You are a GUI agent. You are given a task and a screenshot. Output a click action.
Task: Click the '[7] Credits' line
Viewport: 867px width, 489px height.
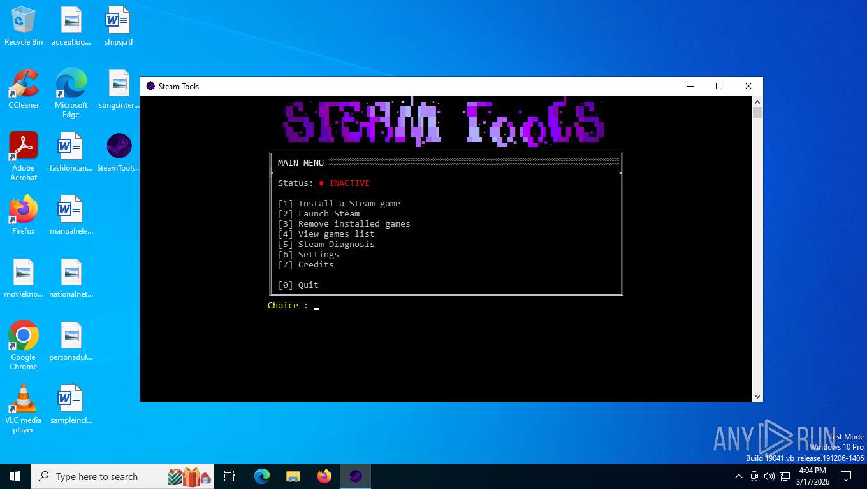(x=306, y=265)
